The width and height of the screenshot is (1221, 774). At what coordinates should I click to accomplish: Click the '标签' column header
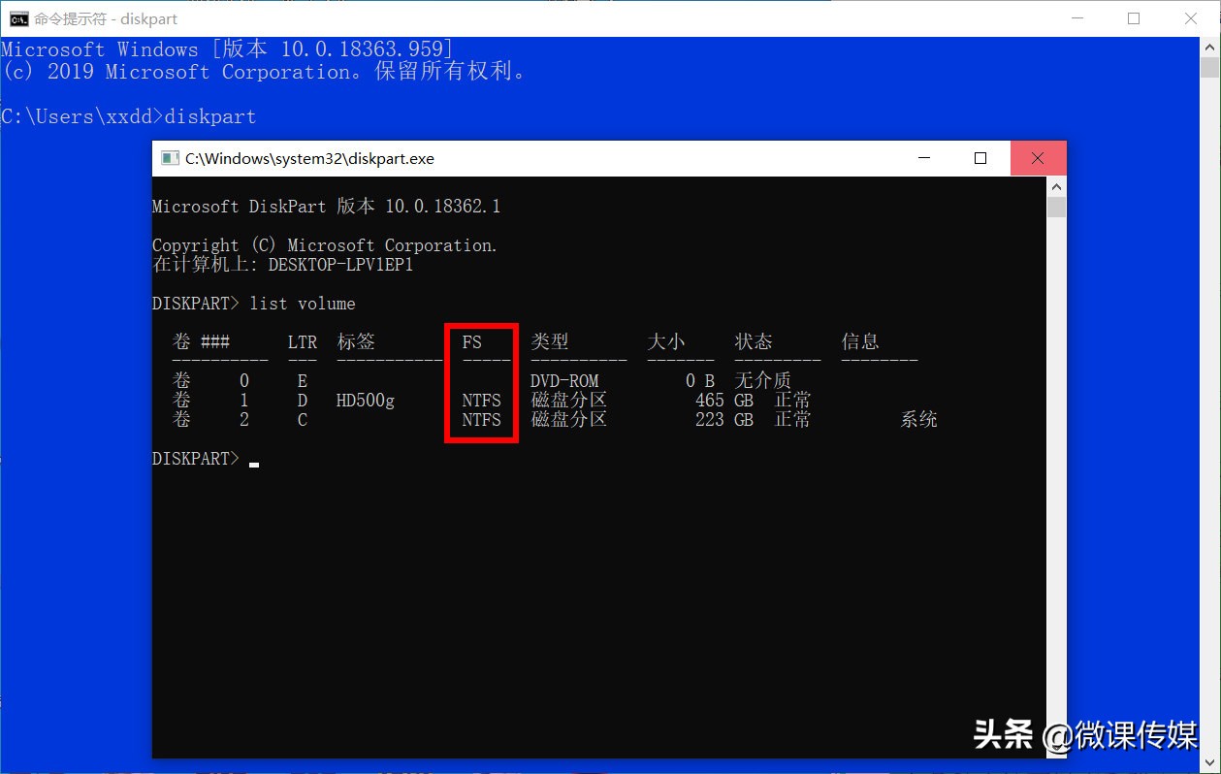[356, 341]
